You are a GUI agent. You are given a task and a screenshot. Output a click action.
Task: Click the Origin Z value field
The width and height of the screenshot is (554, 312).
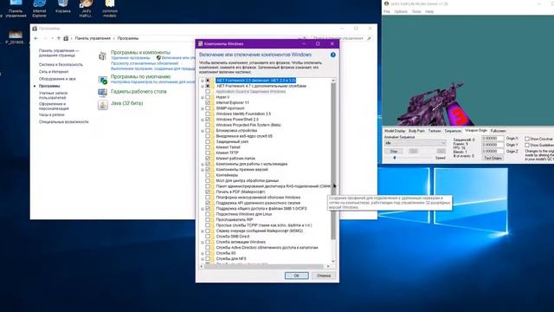pyautogui.click(x=493, y=151)
